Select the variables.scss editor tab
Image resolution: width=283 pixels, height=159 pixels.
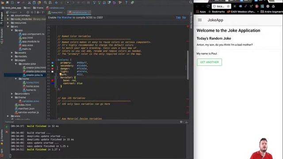click(x=79, y=12)
